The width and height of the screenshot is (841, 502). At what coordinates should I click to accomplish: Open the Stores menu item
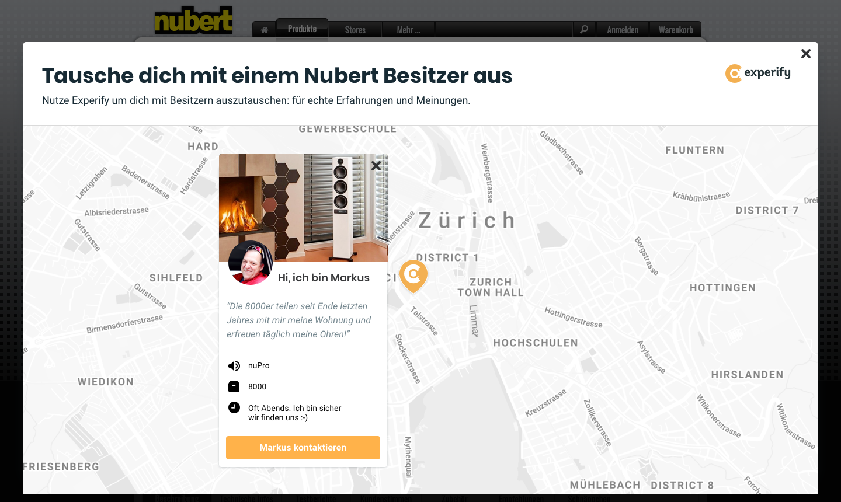pos(355,30)
